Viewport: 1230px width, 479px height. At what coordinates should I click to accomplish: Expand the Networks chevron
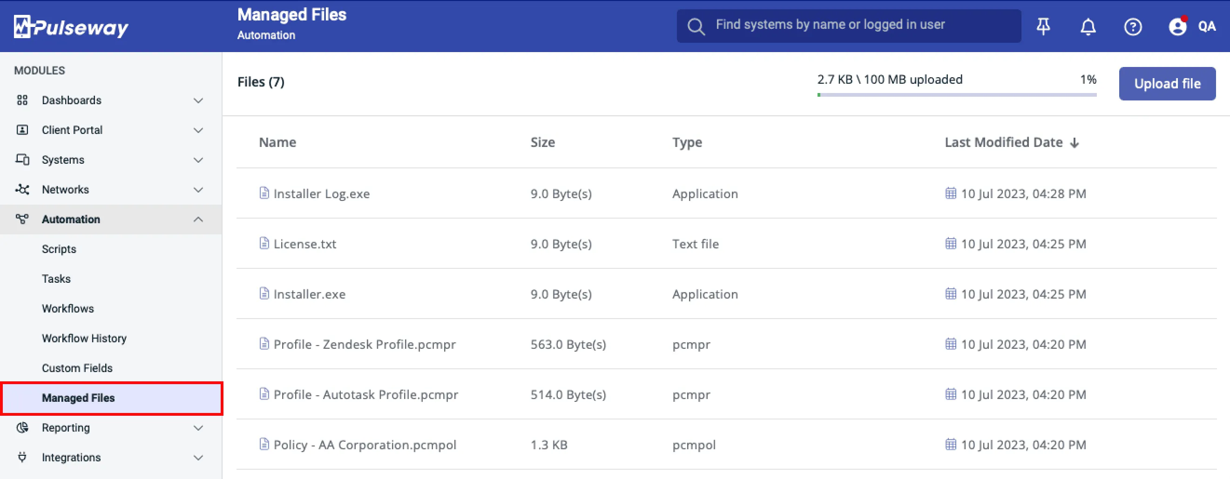(198, 190)
